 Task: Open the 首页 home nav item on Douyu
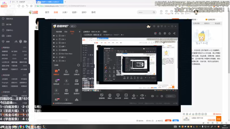pyautogui.click(x=47, y=12)
